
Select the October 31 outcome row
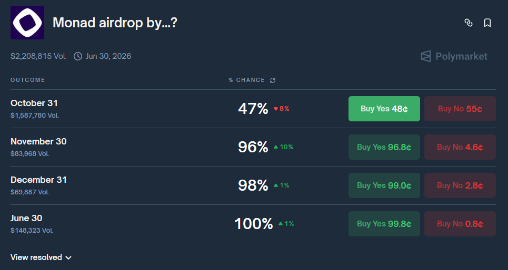pyautogui.click(x=34, y=103)
